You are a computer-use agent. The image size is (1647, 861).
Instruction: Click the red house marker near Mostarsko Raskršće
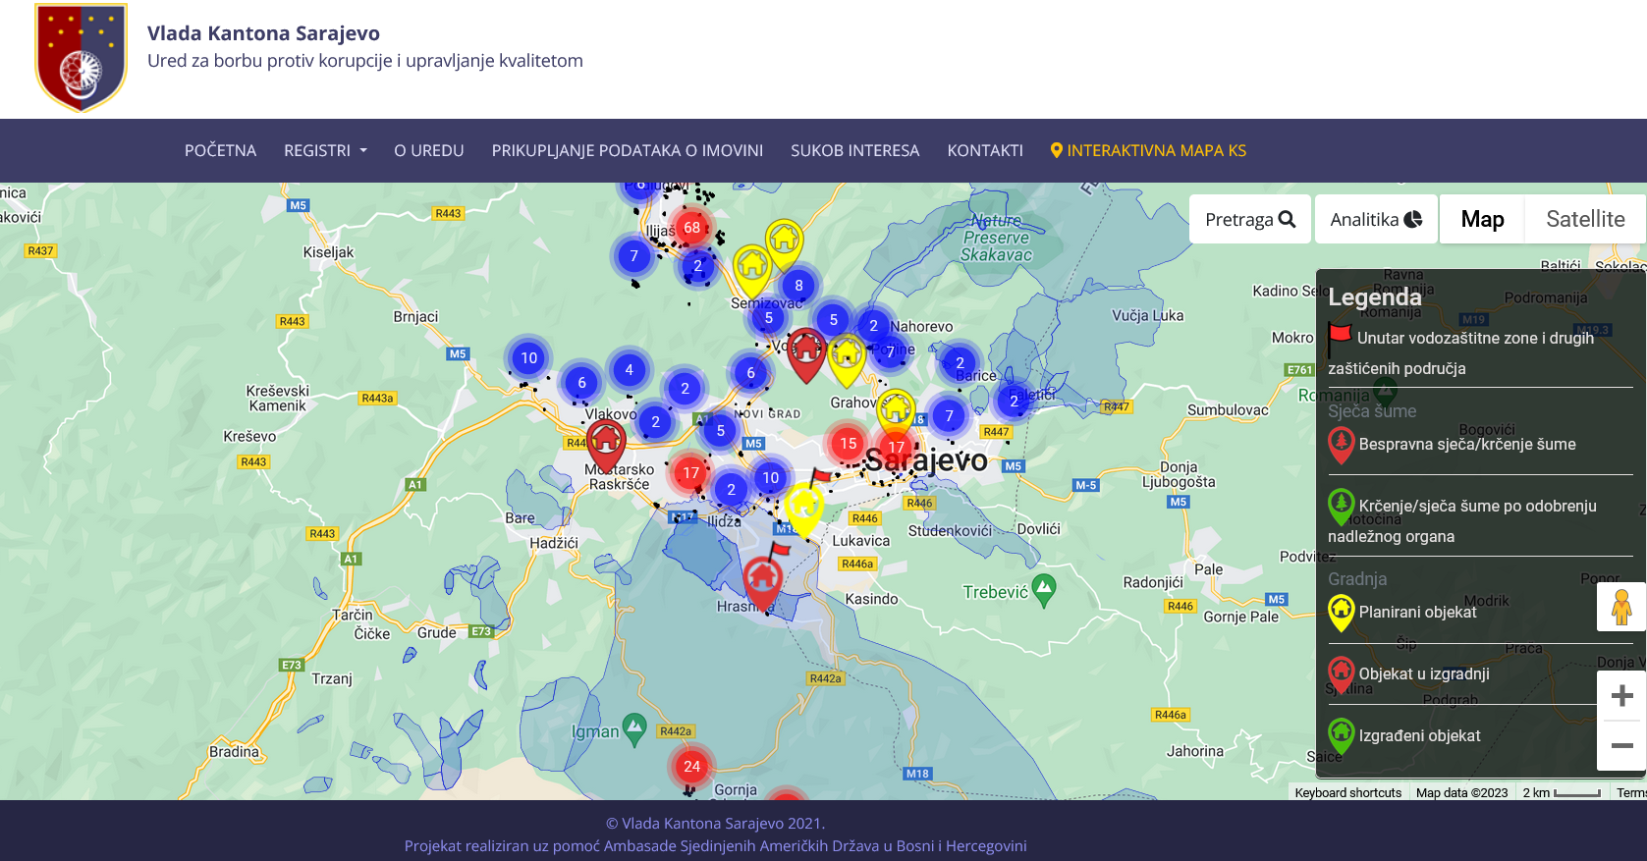coord(606,442)
